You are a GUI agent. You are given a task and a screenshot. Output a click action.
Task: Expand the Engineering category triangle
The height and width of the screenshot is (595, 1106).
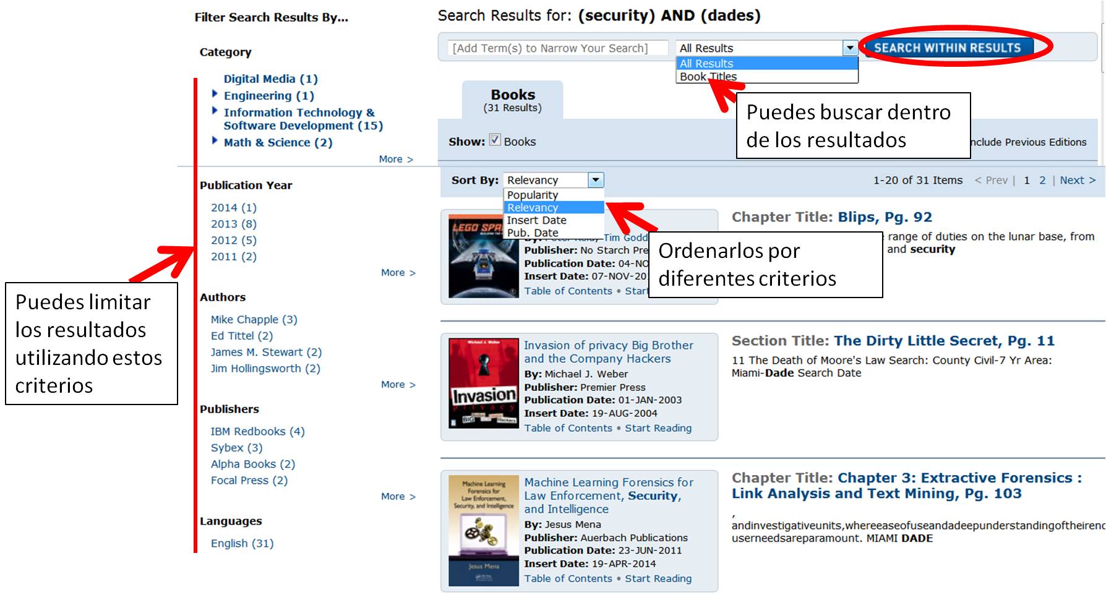[x=215, y=94]
